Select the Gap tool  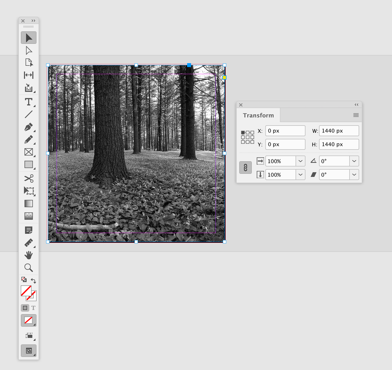click(x=29, y=75)
